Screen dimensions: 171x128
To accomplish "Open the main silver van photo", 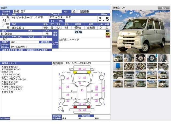I will pos(141,32).
